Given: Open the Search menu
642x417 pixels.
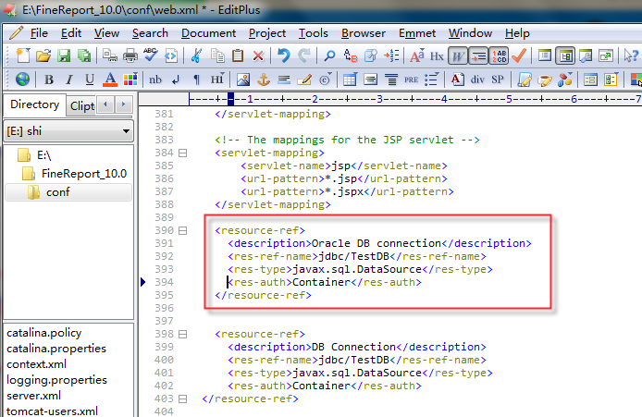Looking at the screenshot, I should pyautogui.click(x=150, y=33).
